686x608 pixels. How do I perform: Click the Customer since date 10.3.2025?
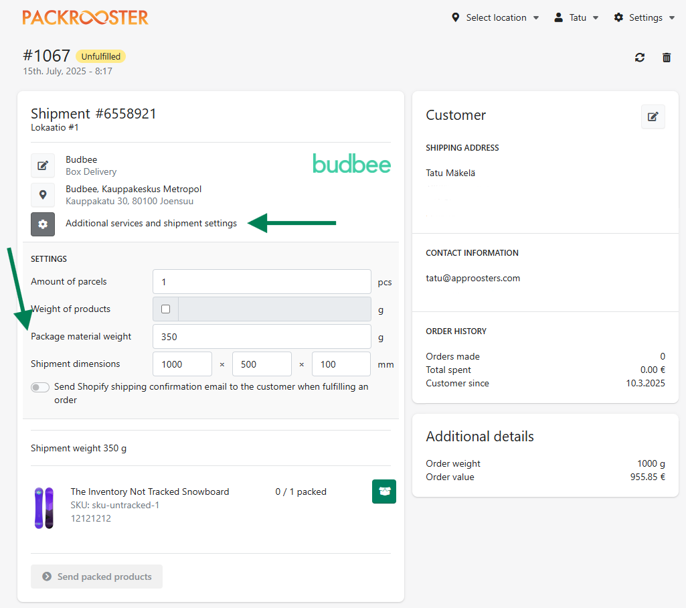pyautogui.click(x=645, y=384)
